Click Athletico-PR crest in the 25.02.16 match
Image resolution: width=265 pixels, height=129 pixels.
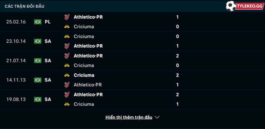(x=67, y=17)
